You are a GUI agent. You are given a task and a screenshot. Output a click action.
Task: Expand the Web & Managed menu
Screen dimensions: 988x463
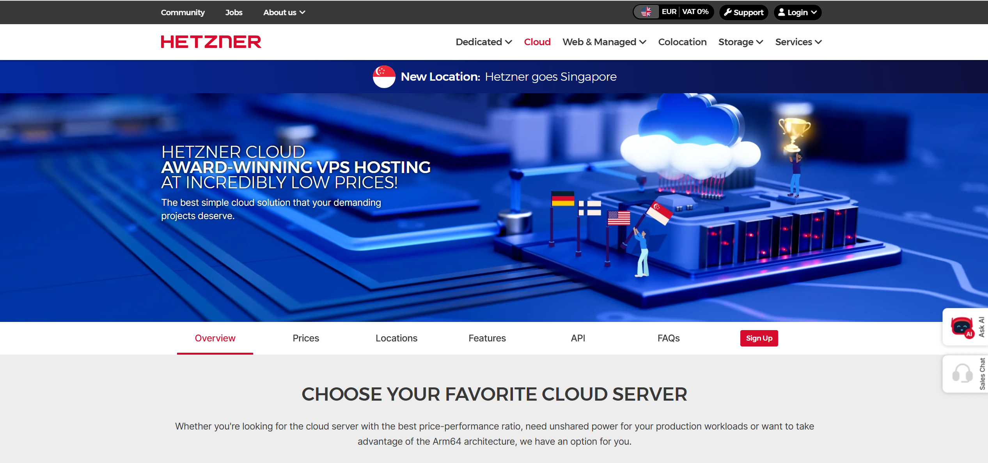tap(604, 42)
